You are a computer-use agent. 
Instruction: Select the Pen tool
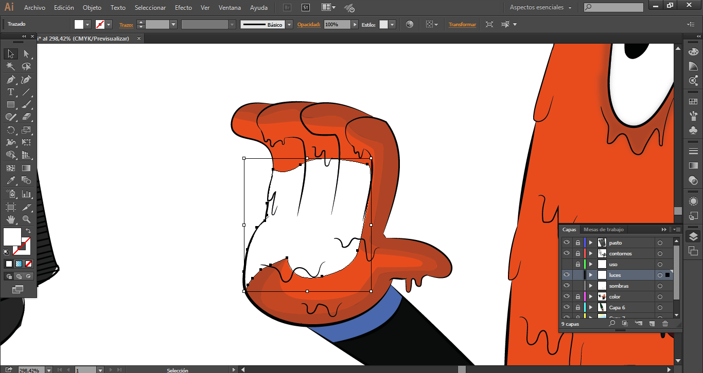pos(10,80)
